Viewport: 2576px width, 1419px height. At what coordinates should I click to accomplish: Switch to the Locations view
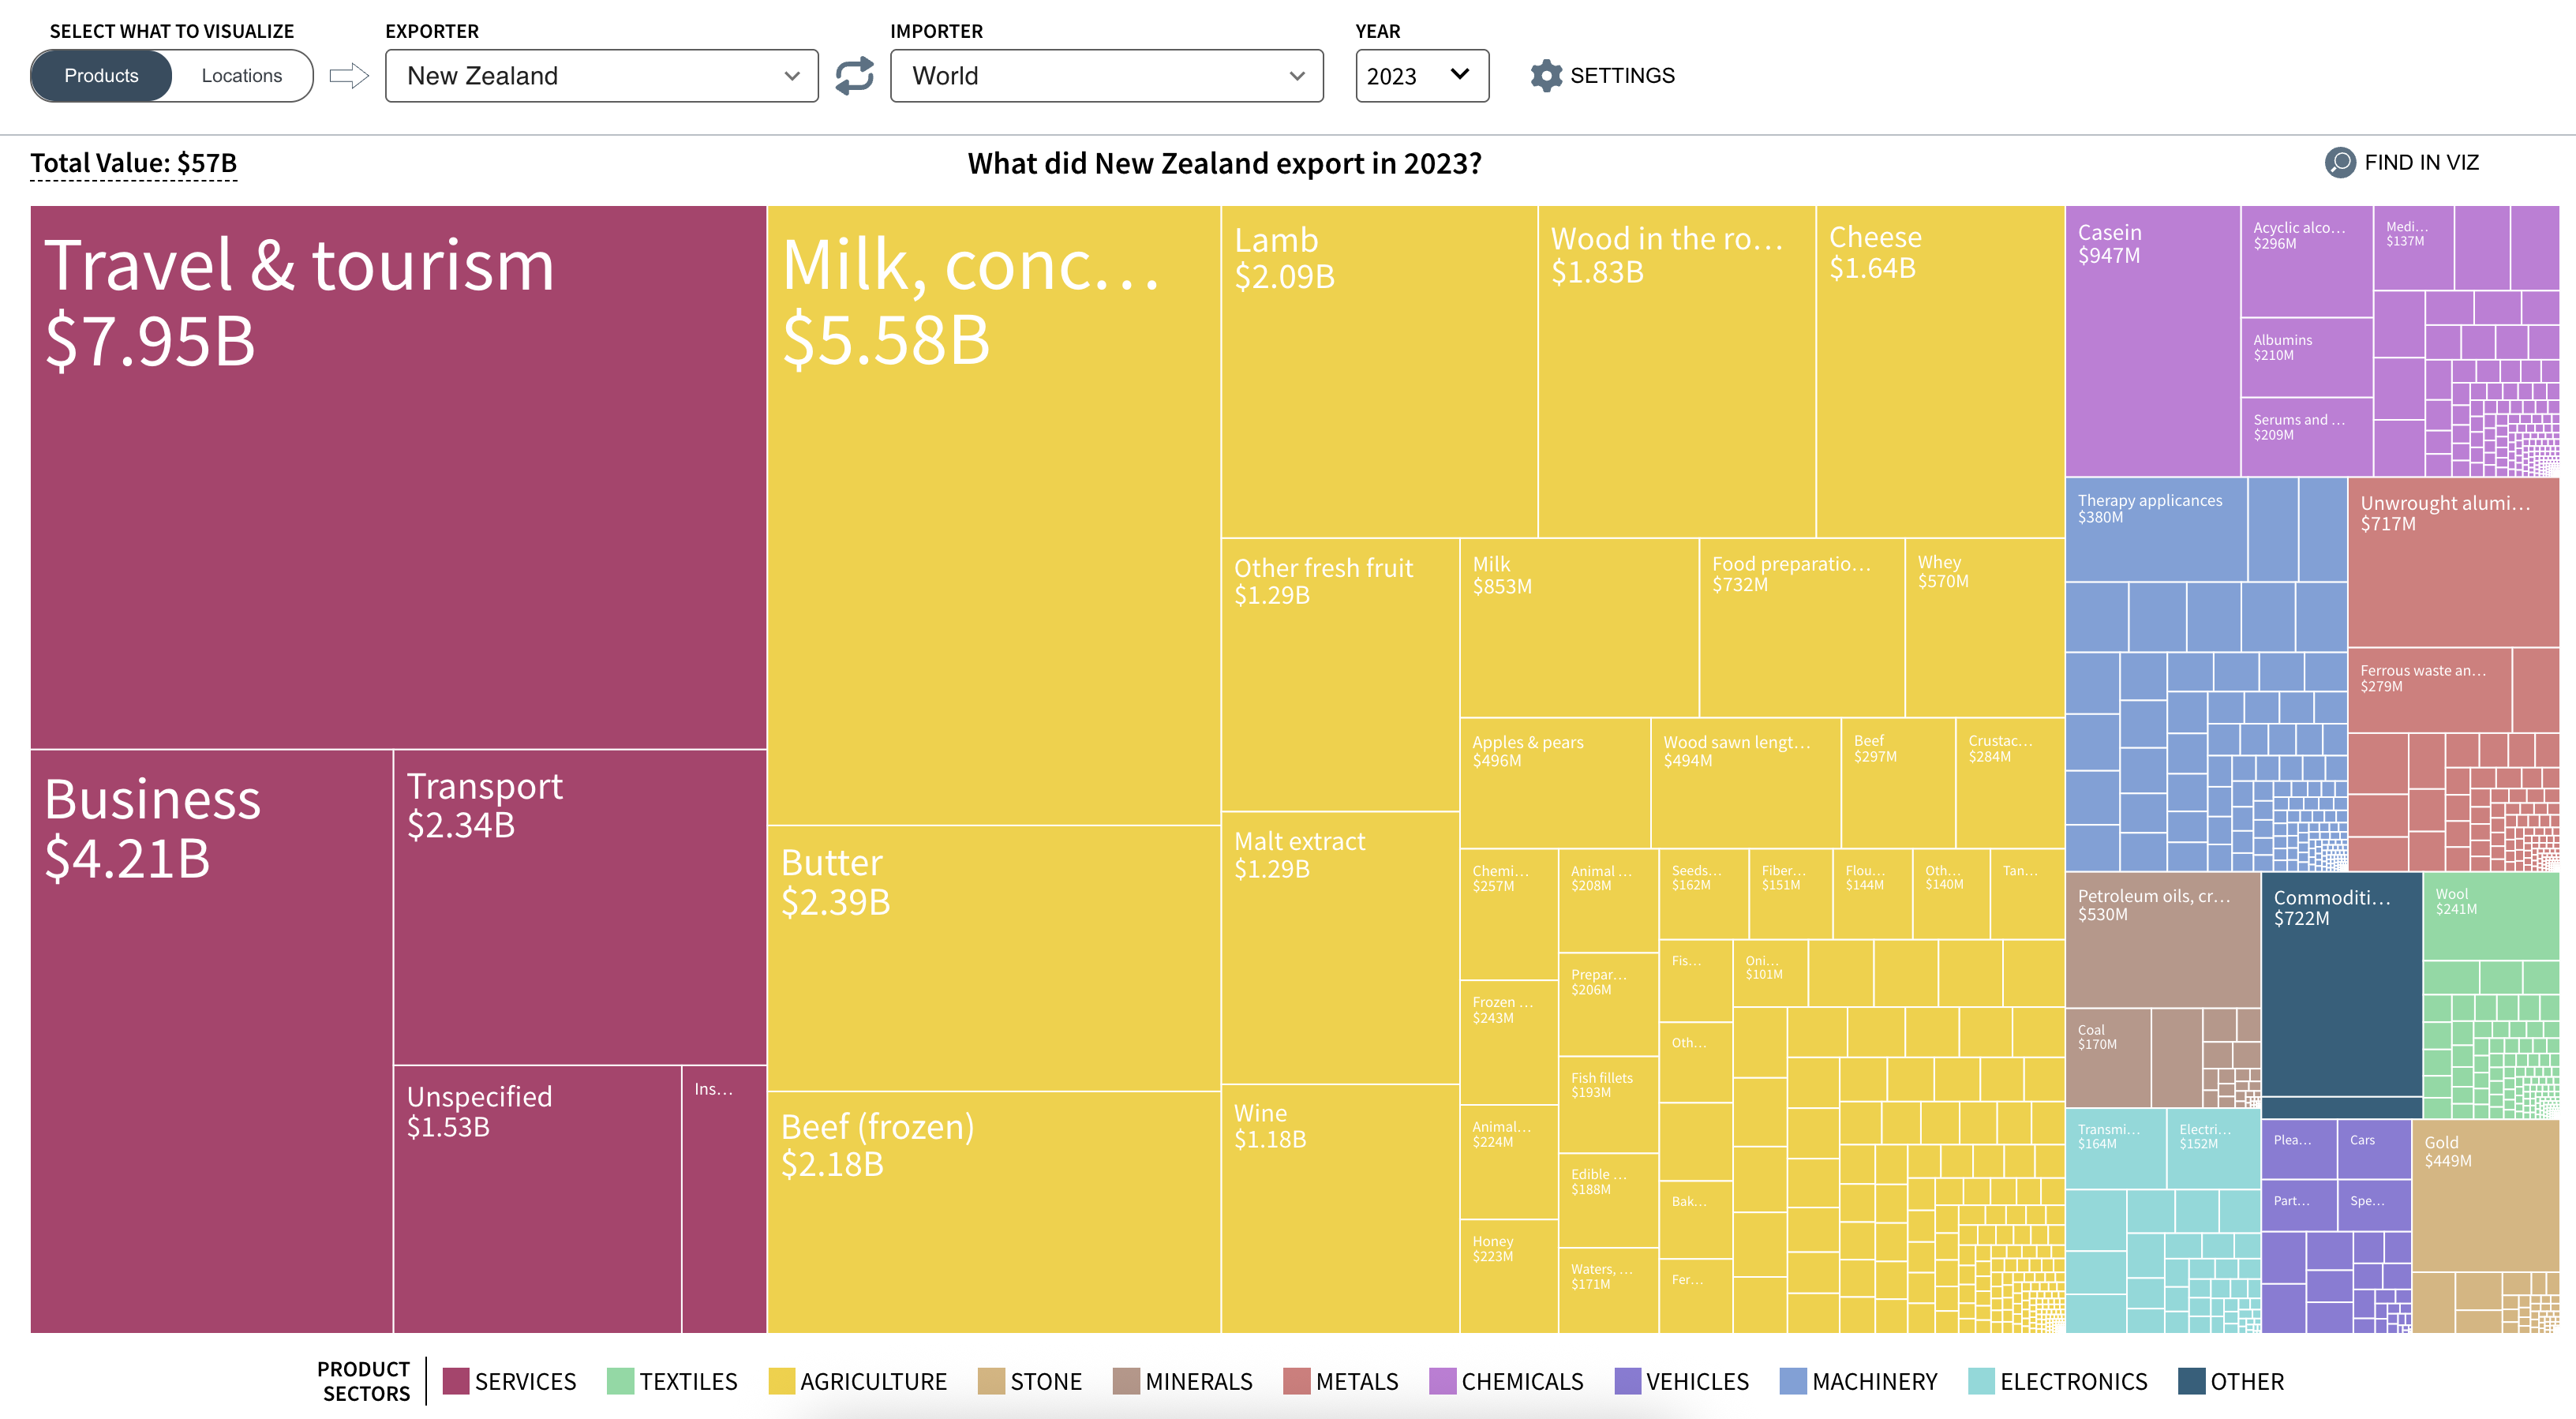point(241,76)
